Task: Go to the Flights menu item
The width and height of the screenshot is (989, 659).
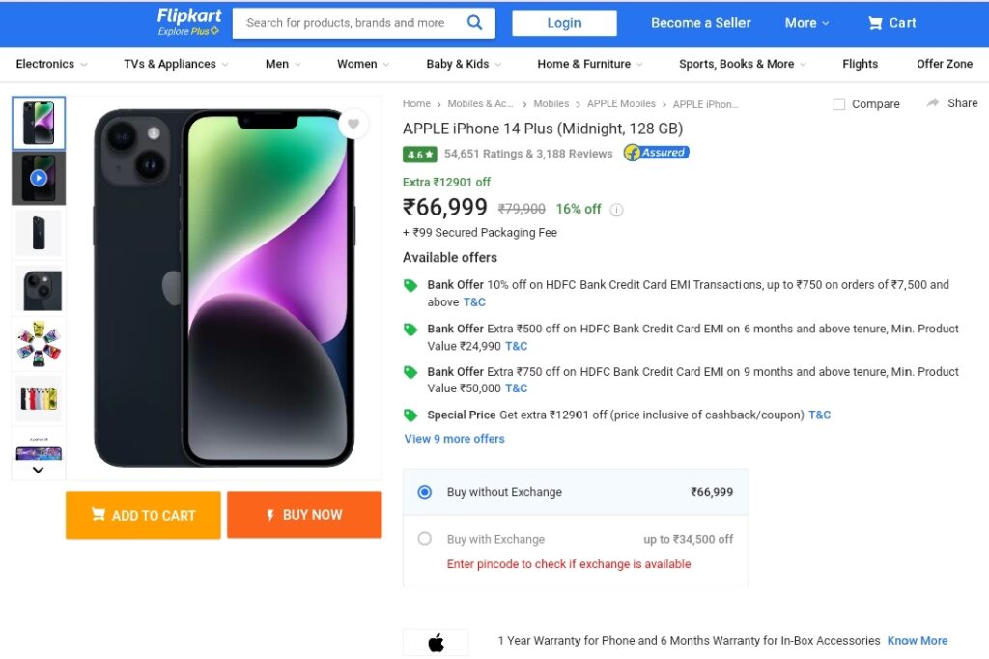Action: [860, 64]
